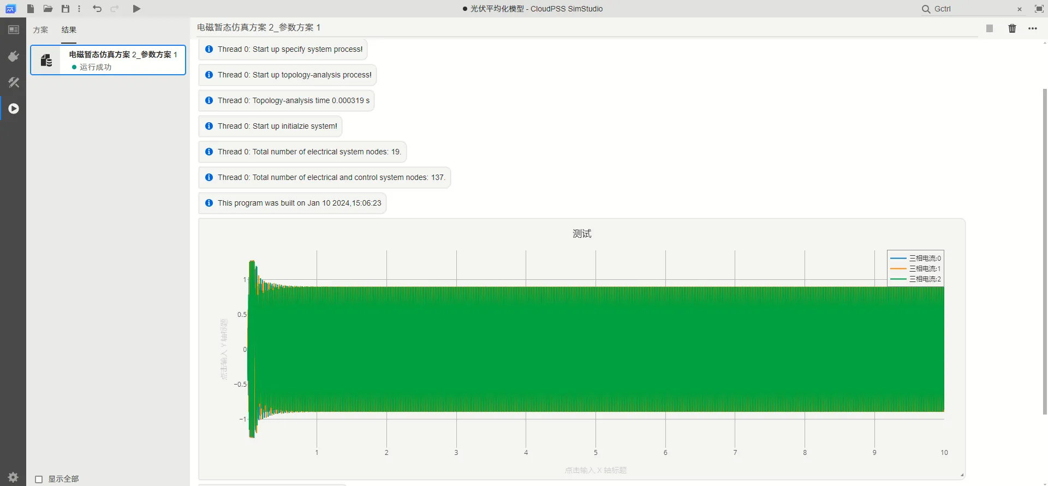The height and width of the screenshot is (486, 1048).
Task: Select 'This program was built on Jan 10 2024' message
Action: tap(292, 203)
